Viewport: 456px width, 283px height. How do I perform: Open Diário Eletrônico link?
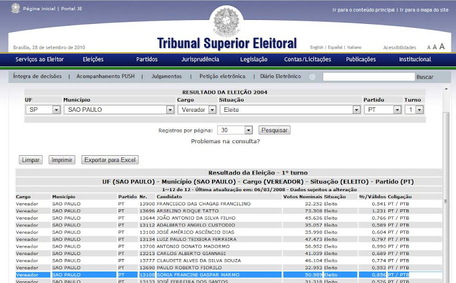coord(280,76)
